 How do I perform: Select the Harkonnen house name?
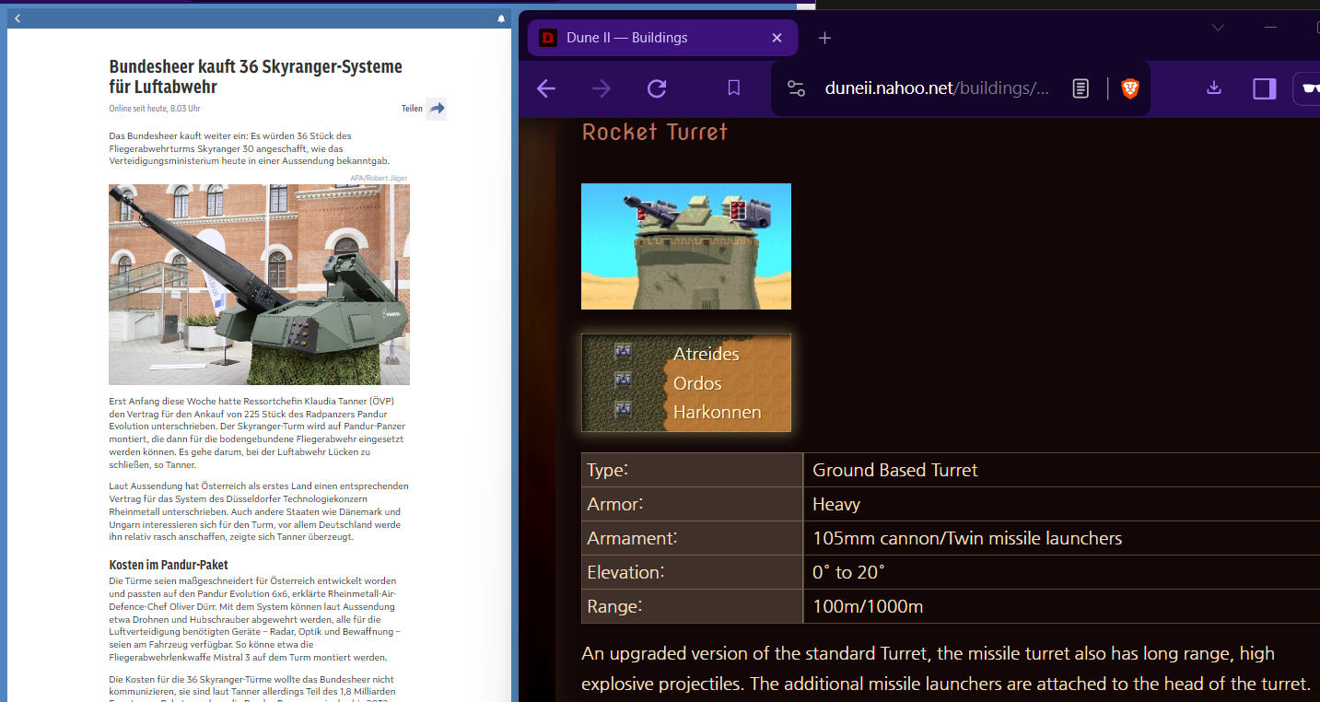[718, 412]
